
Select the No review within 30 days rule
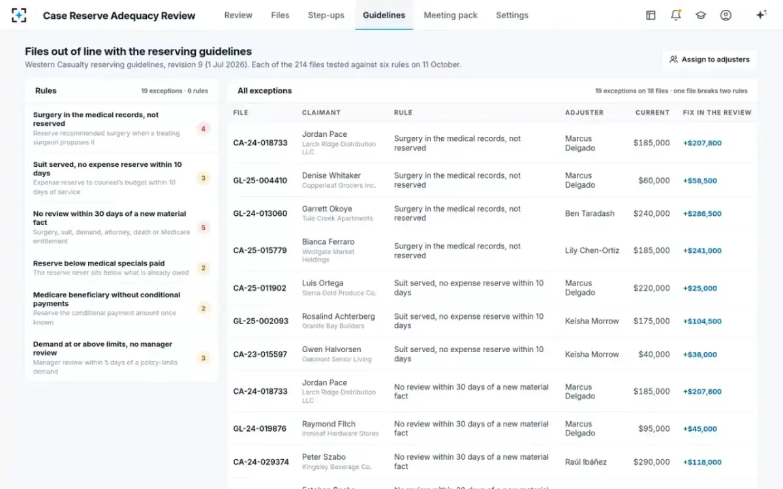pos(121,227)
